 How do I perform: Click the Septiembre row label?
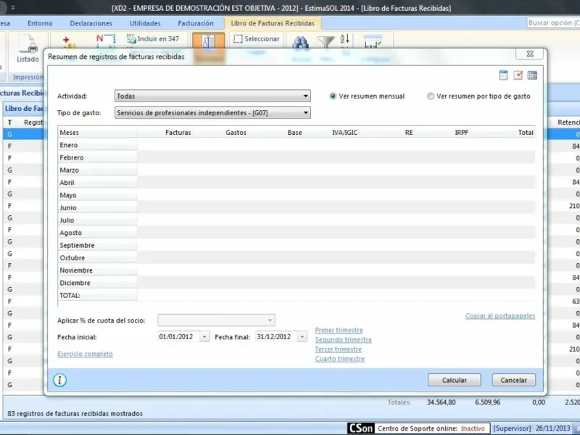pos(77,245)
